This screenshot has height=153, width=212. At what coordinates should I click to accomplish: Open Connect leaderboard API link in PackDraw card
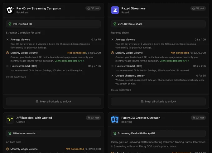(x=69, y=61)
